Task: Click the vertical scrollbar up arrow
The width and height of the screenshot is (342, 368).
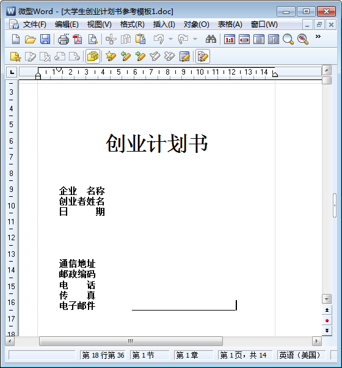Action: [x=327, y=70]
